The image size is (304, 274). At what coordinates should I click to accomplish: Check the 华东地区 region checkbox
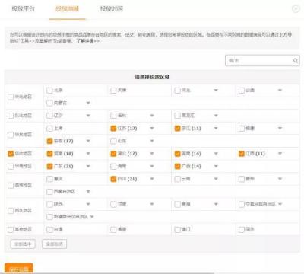pyautogui.click(x=11, y=135)
